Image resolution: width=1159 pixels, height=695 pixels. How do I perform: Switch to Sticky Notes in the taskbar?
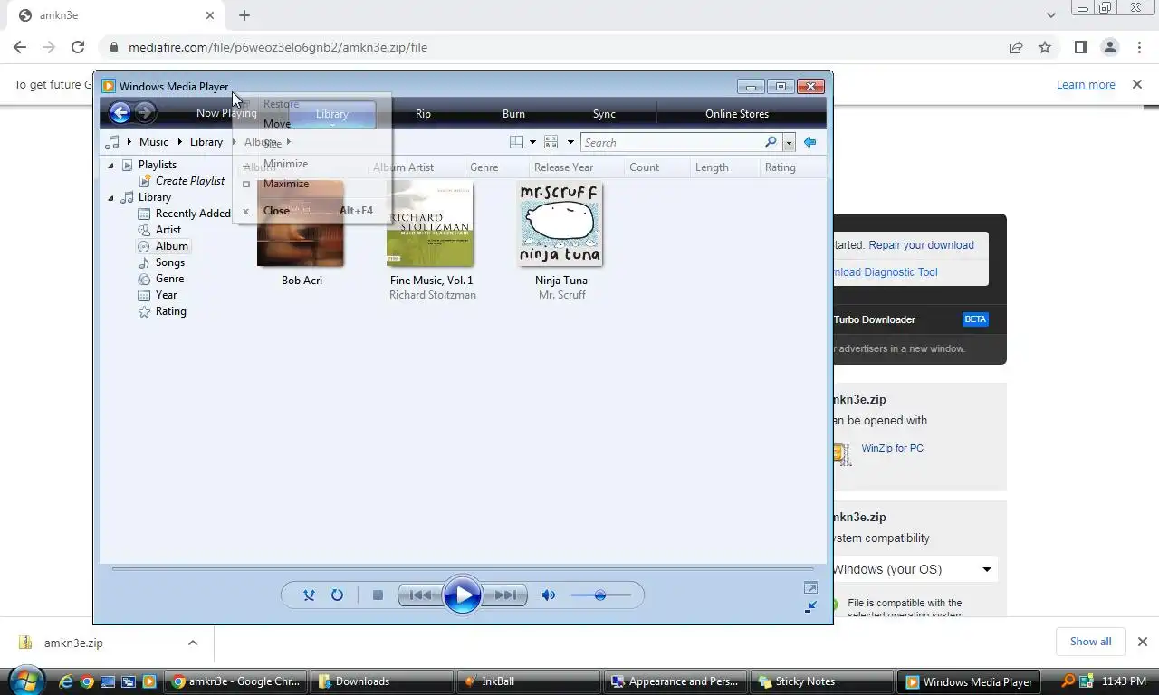822,681
